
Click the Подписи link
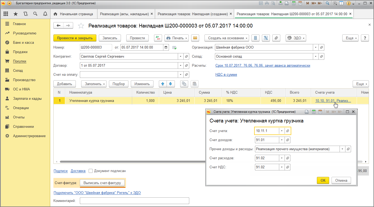click(x=61, y=171)
